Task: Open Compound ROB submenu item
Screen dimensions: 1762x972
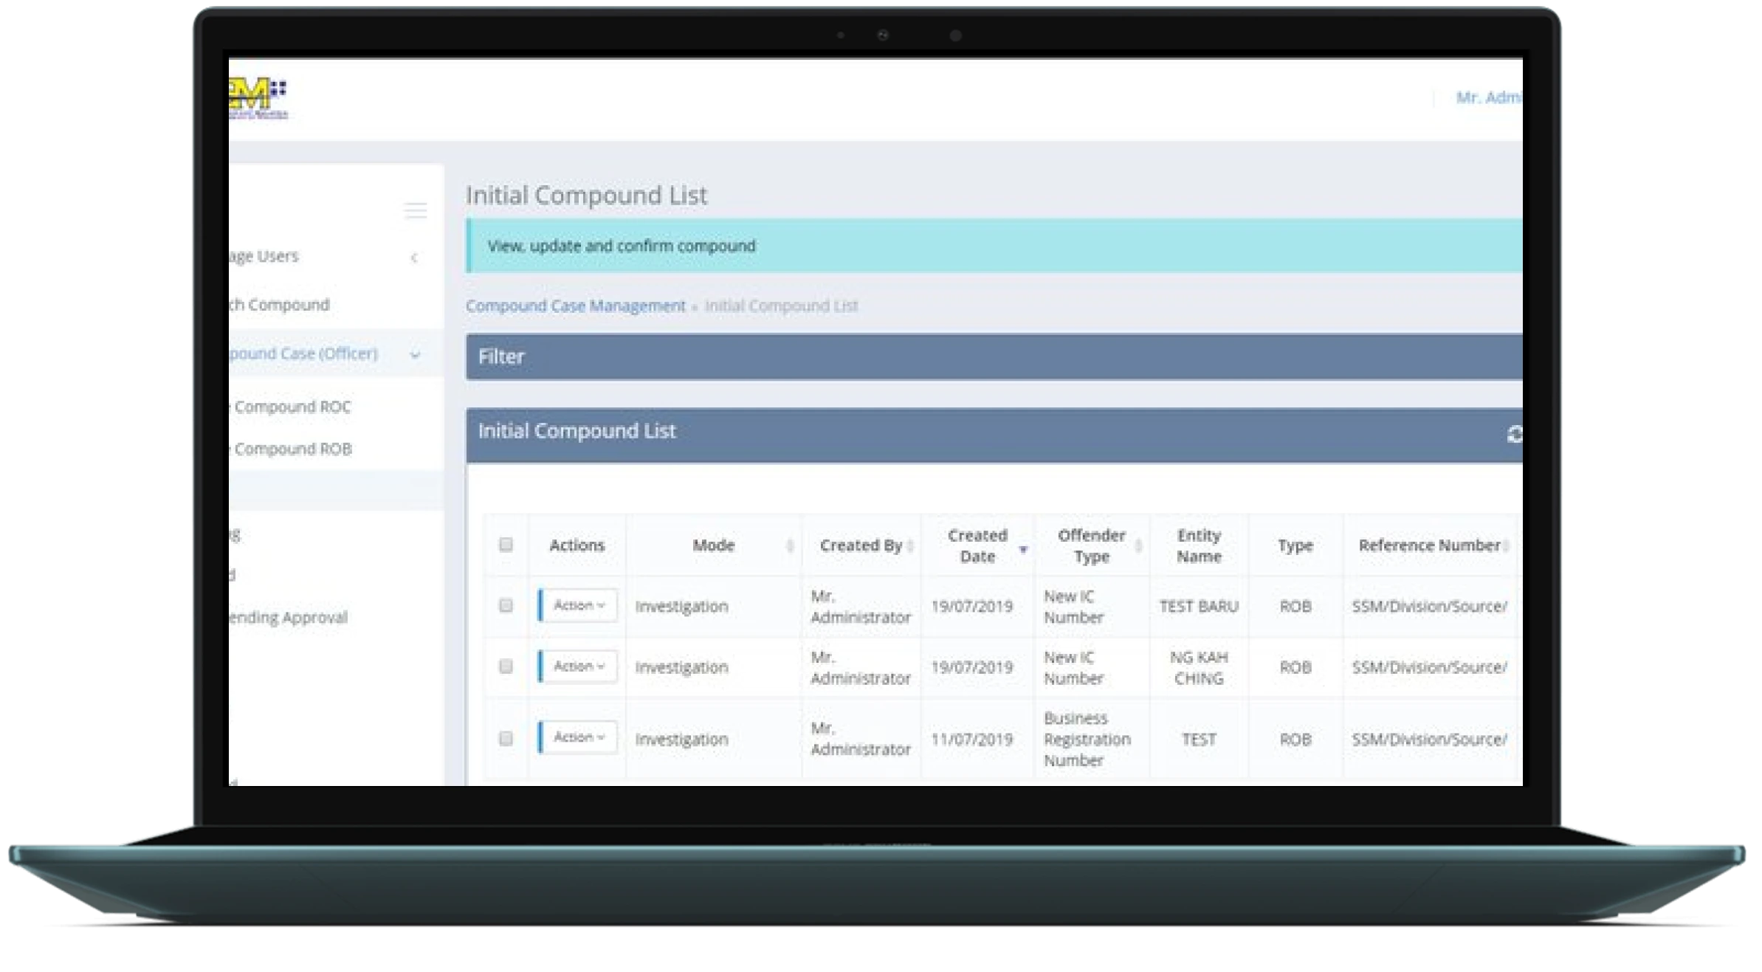Action: click(292, 449)
